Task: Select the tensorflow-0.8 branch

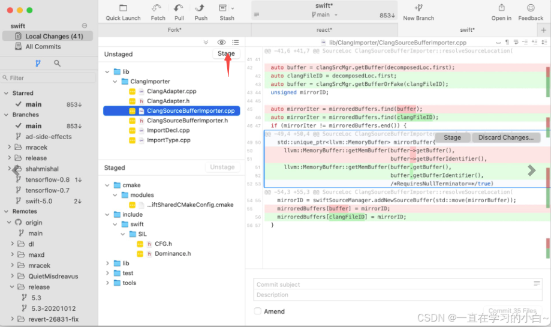Action: pyautogui.click(x=47, y=179)
